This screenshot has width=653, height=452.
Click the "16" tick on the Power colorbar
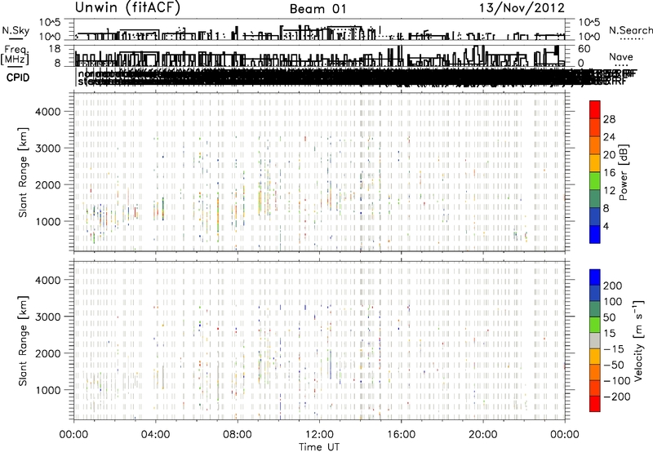click(x=609, y=173)
